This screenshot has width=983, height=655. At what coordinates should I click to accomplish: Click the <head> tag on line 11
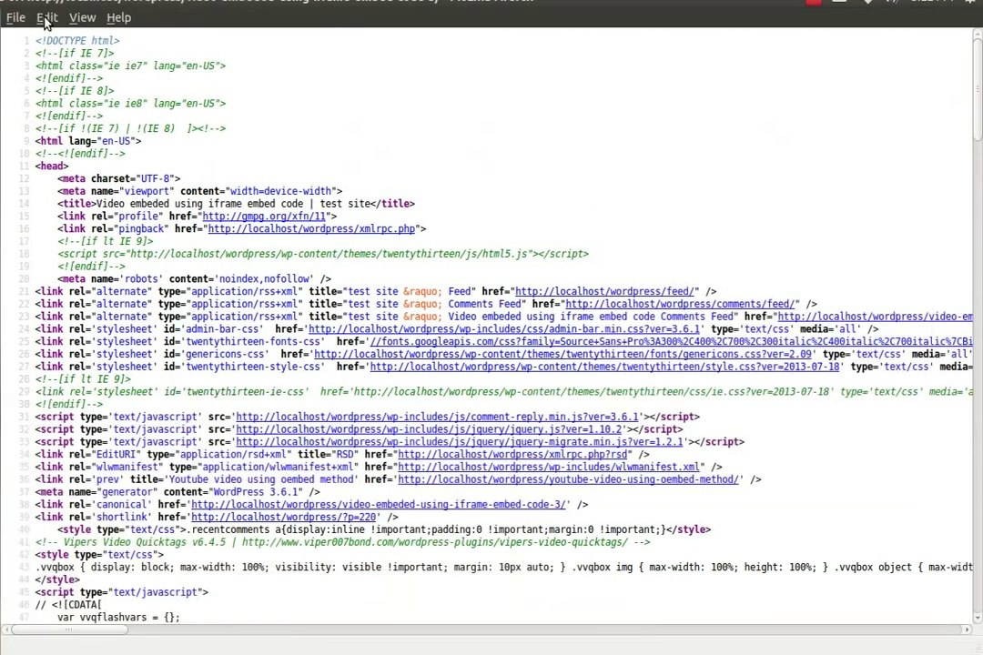(x=51, y=166)
